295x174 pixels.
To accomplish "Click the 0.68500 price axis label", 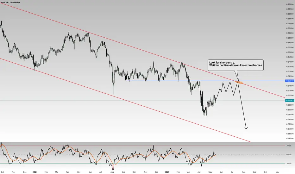I will pyautogui.click(x=290, y=19).
